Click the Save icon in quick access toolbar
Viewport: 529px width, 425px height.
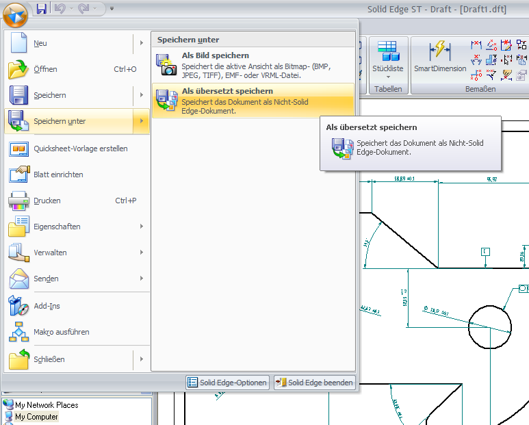click(42, 9)
